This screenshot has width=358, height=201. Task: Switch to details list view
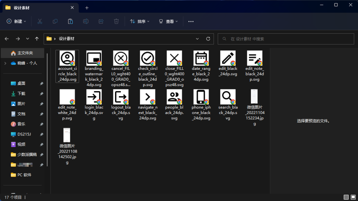point(346,197)
